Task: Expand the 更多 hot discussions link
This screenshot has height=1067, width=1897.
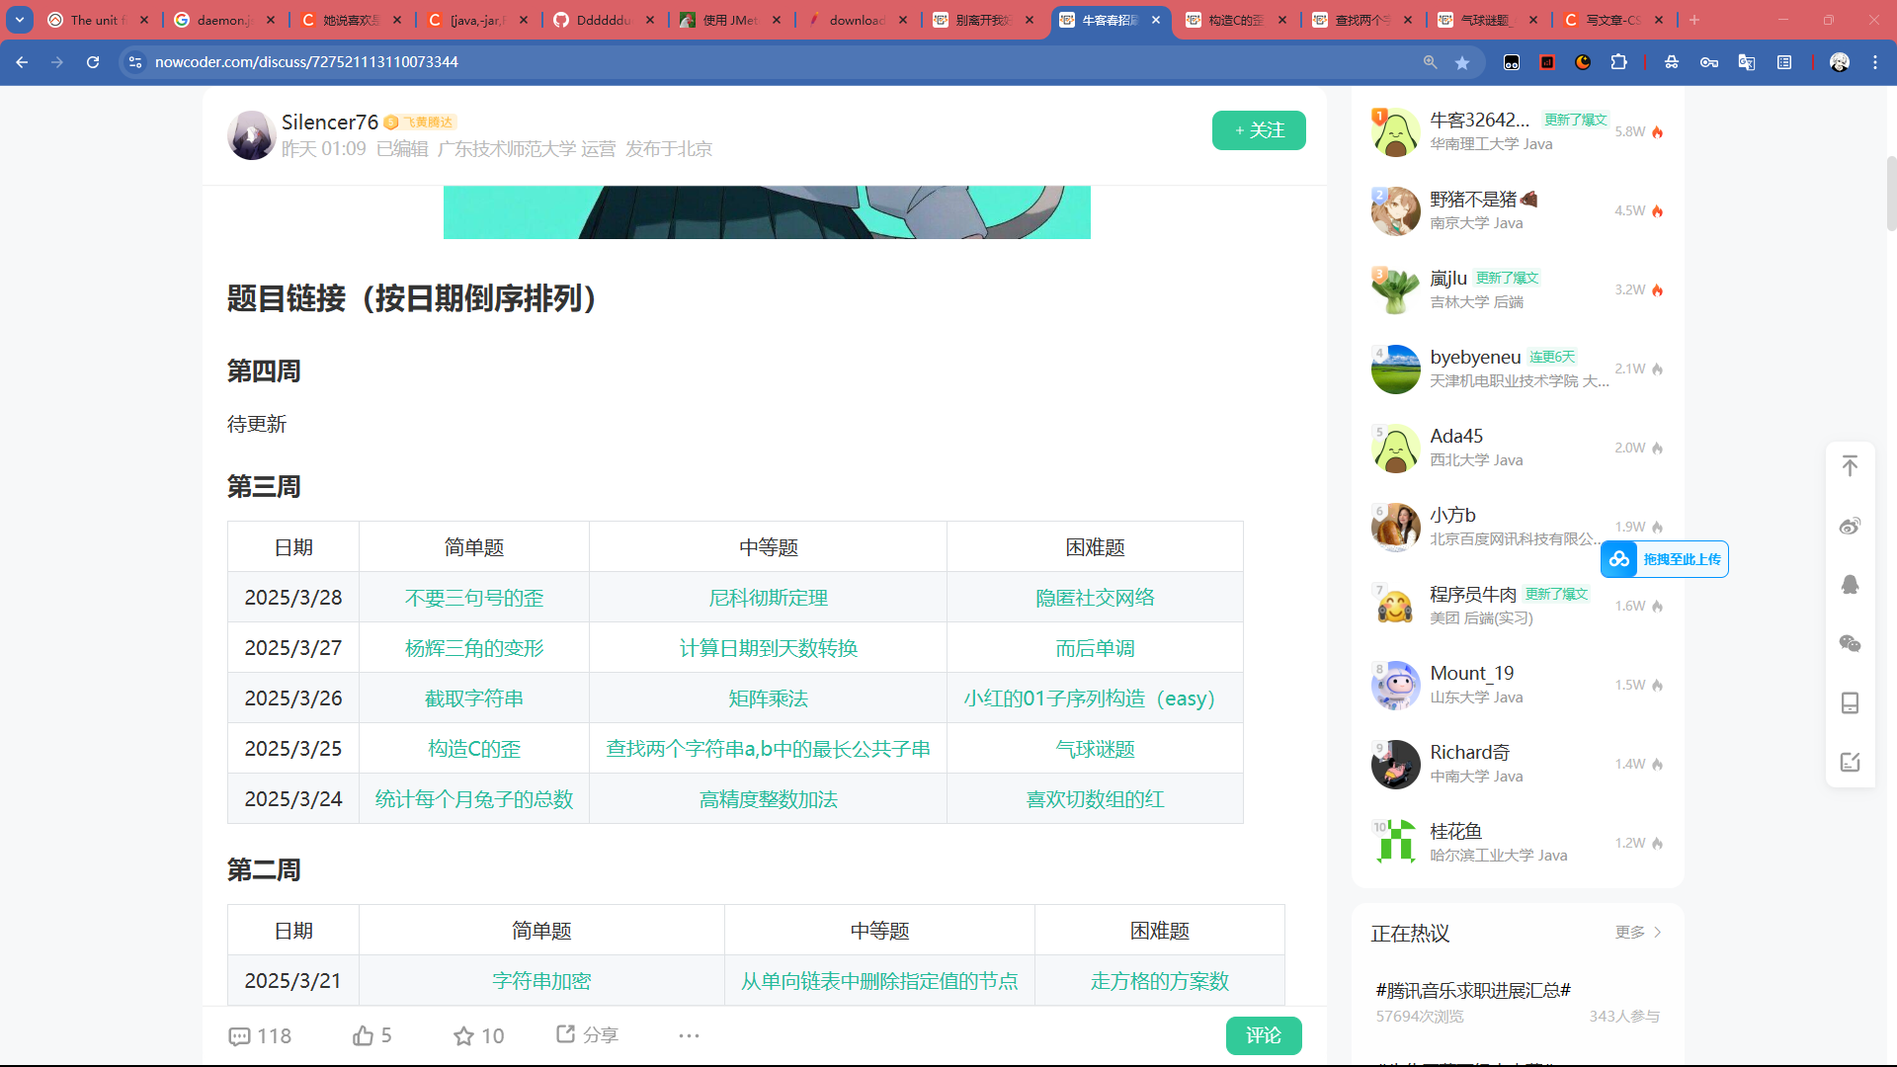Action: pyautogui.click(x=1637, y=933)
